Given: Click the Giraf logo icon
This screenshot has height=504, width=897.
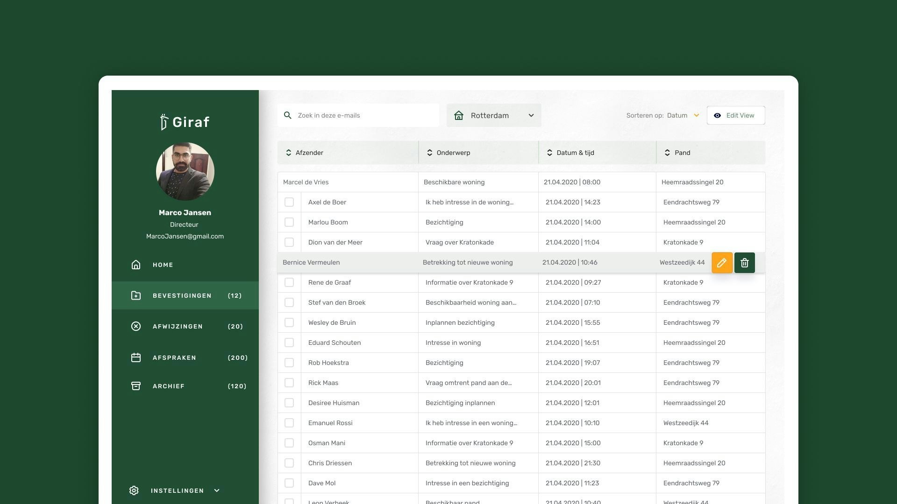Looking at the screenshot, I should [164, 122].
